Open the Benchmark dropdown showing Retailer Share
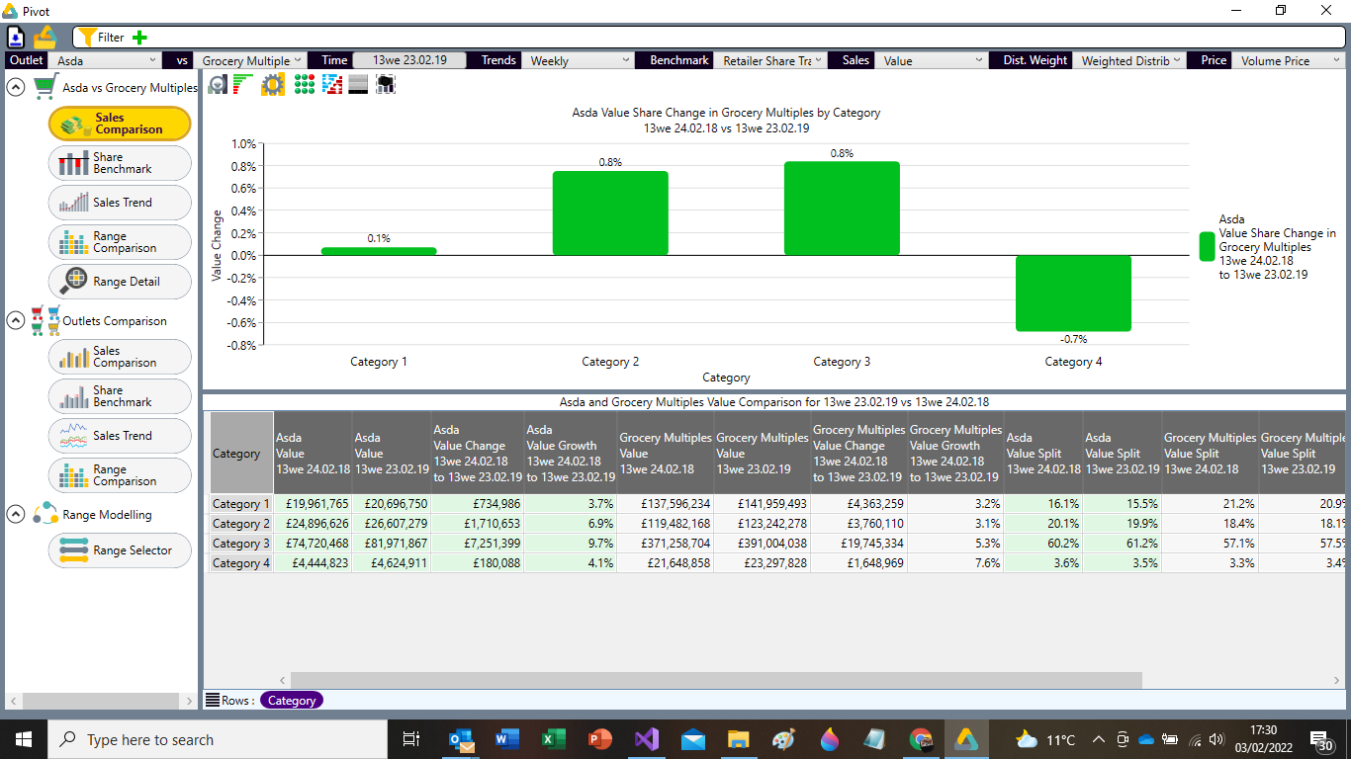1351x759 pixels. pos(768,60)
